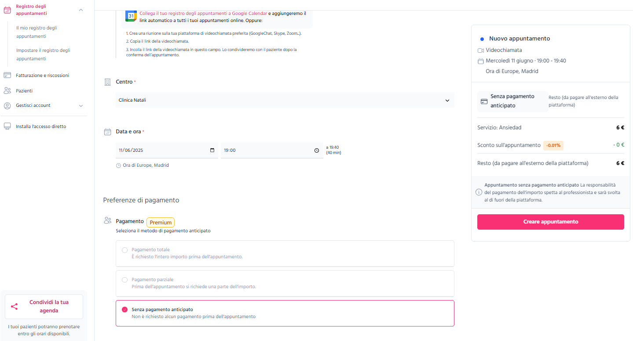The height and width of the screenshot is (341, 633).
Task: Click the Gestisci account user icon
Action: (x=7, y=106)
